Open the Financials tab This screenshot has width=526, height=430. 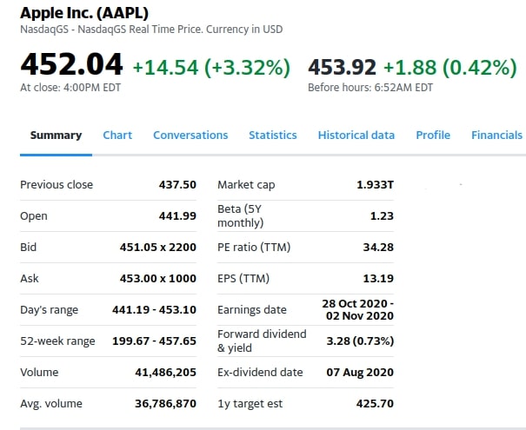tap(496, 135)
